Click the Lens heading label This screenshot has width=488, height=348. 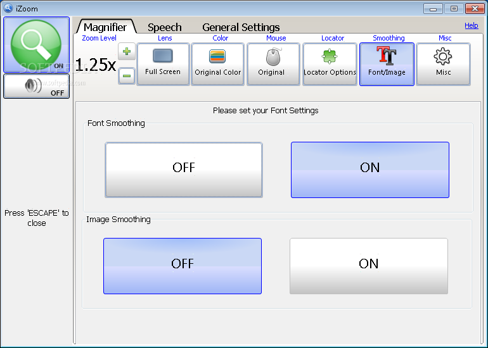click(x=165, y=38)
